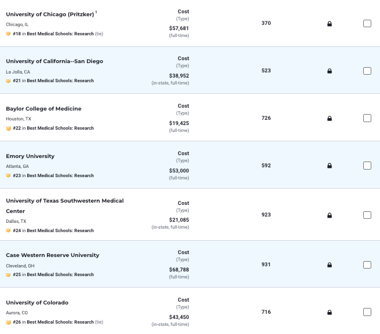Image resolution: width=380 pixels, height=334 pixels.
Task: Click the lock icon in University of Colorado row
Action: tap(330, 313)
